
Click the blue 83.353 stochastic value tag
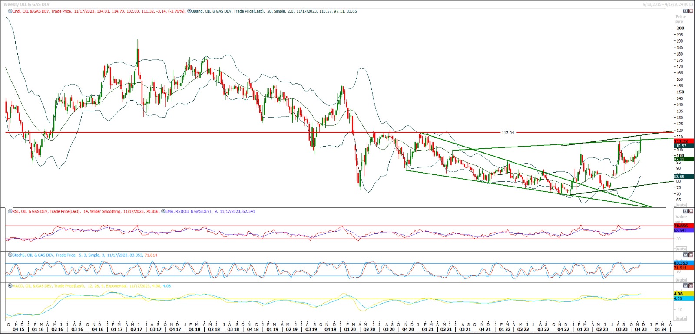click(684, 263)
